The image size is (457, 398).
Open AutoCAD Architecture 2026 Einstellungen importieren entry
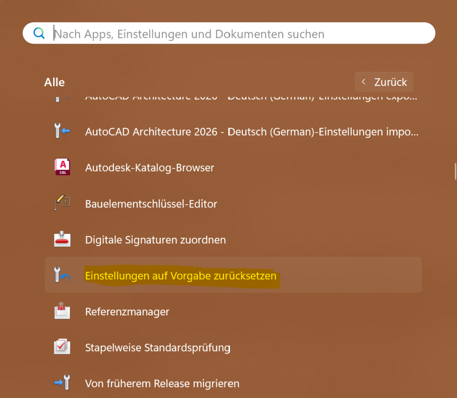[251, 132]
